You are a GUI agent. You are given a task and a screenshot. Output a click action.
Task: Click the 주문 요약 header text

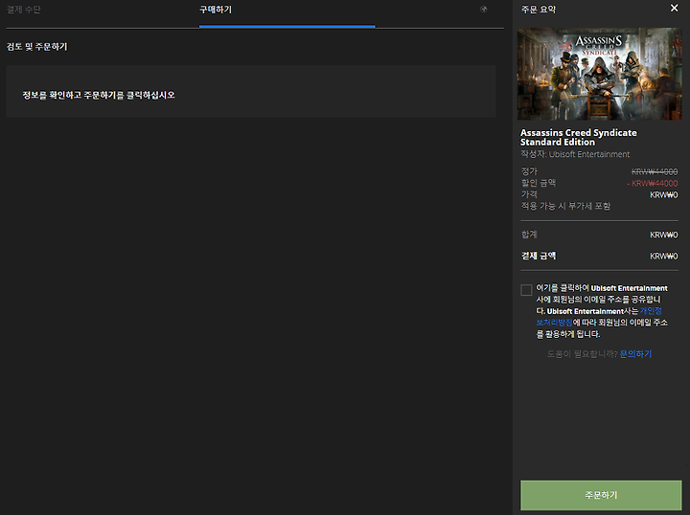(x=539, y=10)
